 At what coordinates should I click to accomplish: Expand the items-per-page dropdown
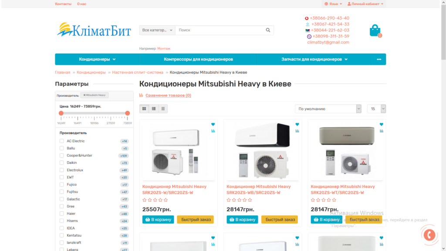tap(377, 109)
